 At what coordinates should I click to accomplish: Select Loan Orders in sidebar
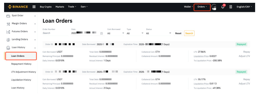21,56
